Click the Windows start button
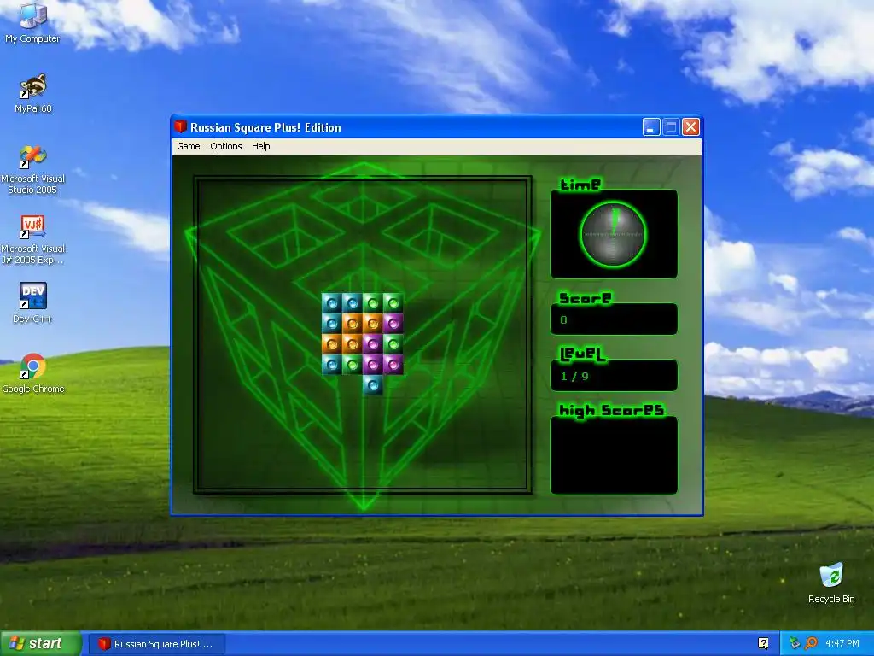Viewport: 874px width, 656px height. click(40, 643)
